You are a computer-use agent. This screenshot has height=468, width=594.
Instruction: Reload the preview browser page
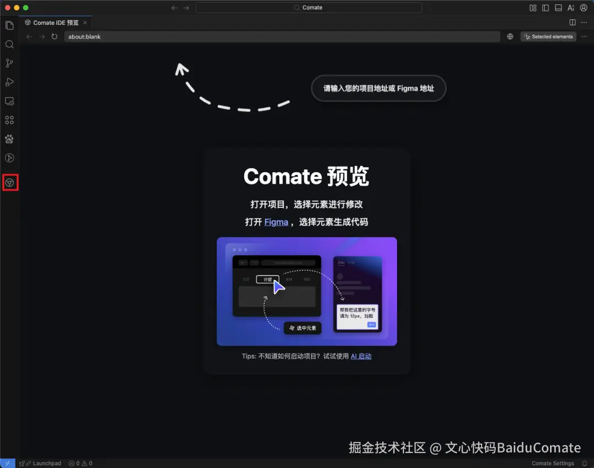(x=54, y=37)
